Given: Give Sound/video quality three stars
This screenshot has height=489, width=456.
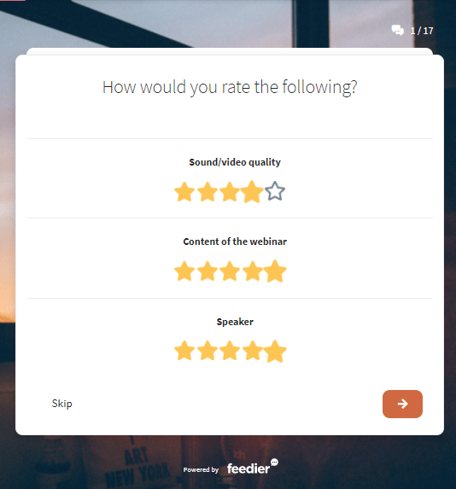Looking at the screenshot, I should (230, 192).
